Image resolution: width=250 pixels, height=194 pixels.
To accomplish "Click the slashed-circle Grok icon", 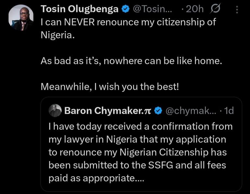I will coord(215,8).
